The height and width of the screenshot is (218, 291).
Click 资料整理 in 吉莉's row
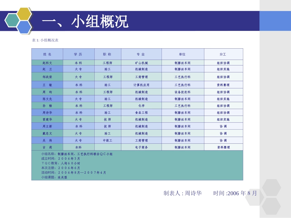tap(223, 147)
